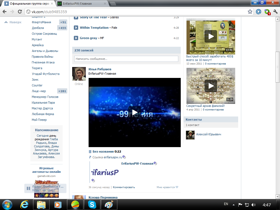This screenshot has width=280, height=210.
Task: Launch Internet Explorer from the taskbar
Action: (x=24, y=205)
